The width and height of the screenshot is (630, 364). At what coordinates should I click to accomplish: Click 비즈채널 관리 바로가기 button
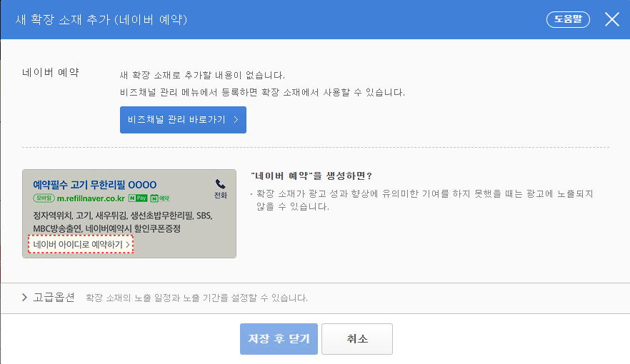point(183,120)
